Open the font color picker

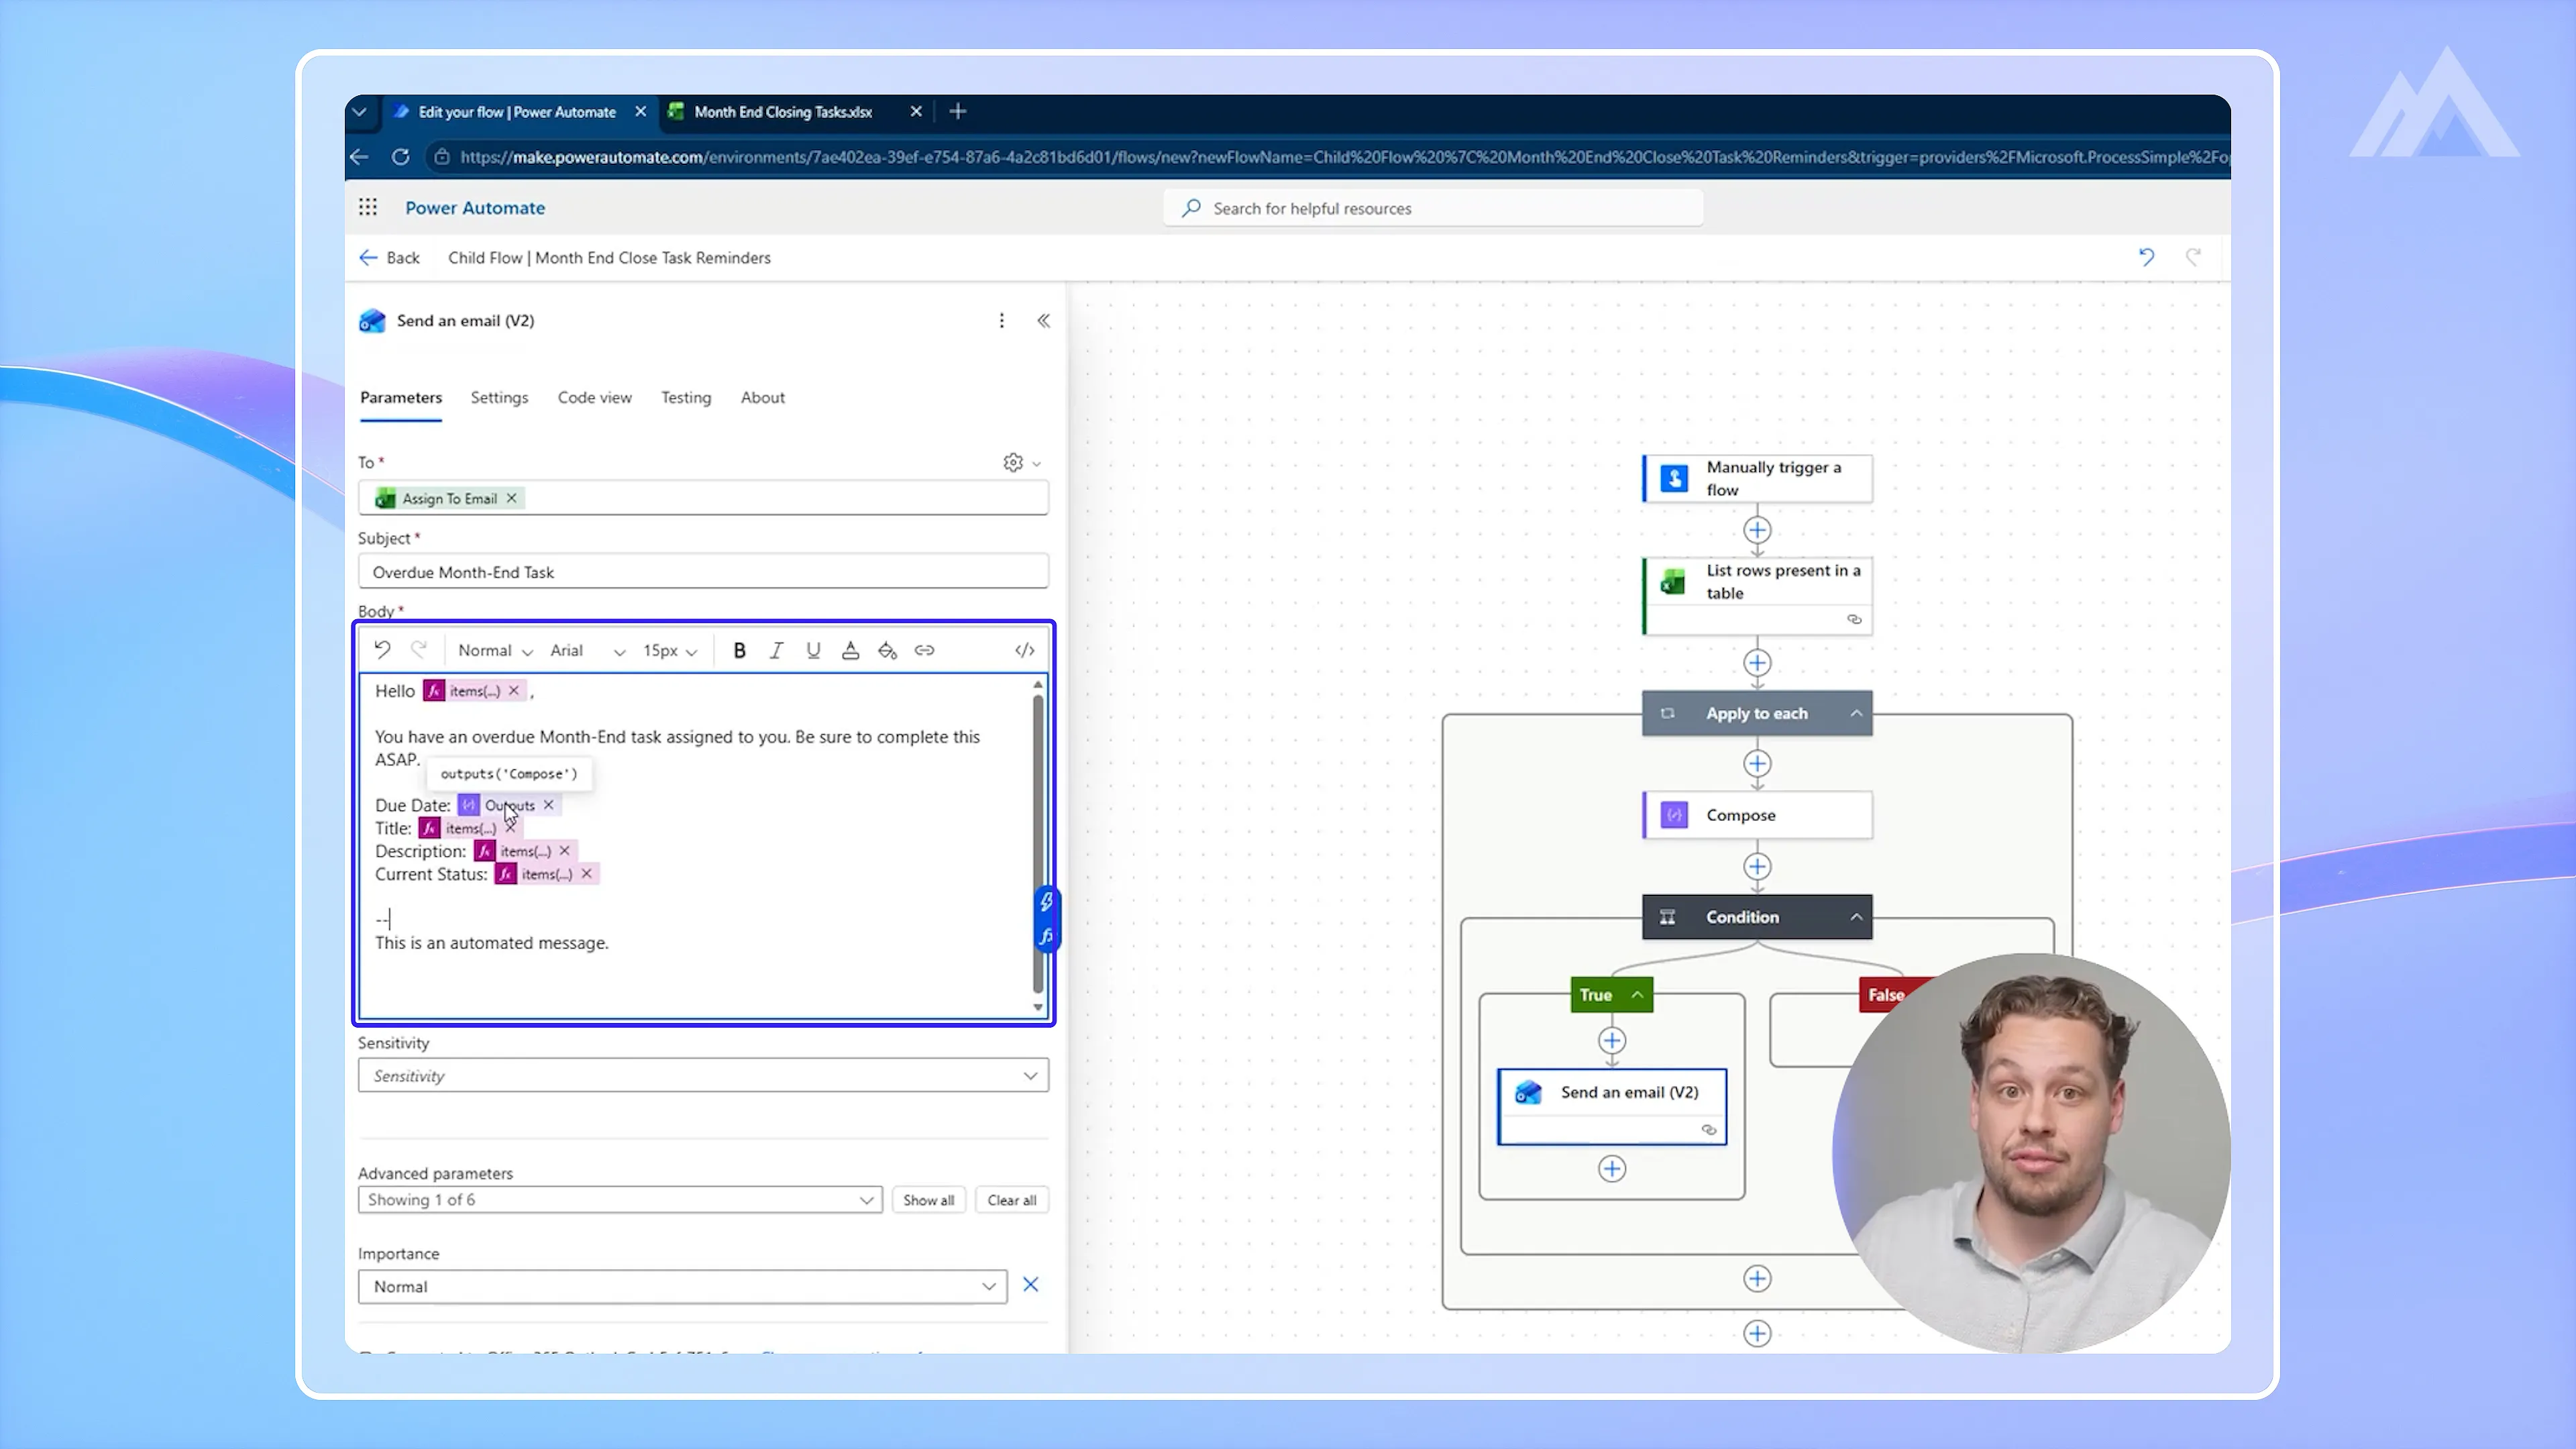[x=850, y=650]
